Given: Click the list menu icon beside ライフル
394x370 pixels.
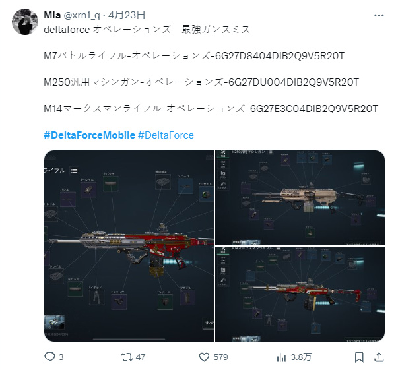Looking at the screenshot, I should point(74,171).
